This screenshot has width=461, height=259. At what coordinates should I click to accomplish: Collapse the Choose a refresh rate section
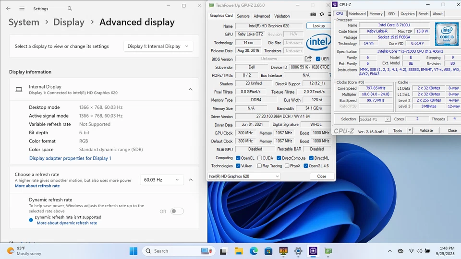click(x=191, y=180)
